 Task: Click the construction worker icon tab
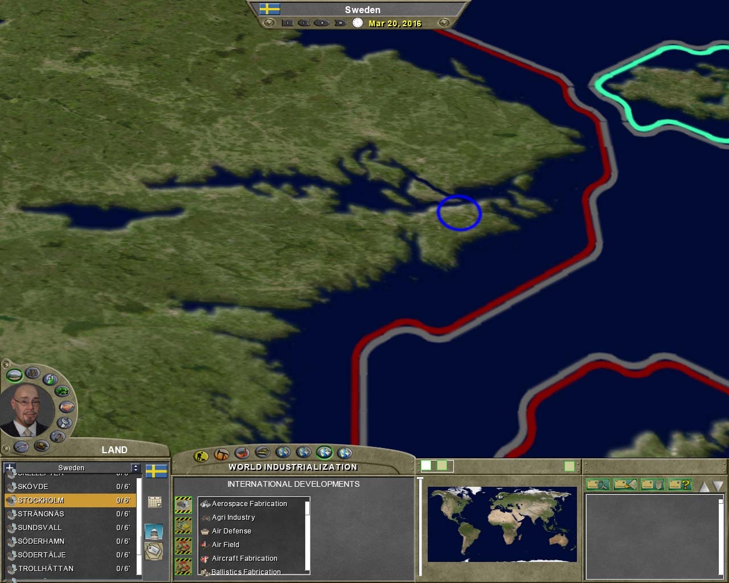201,455
